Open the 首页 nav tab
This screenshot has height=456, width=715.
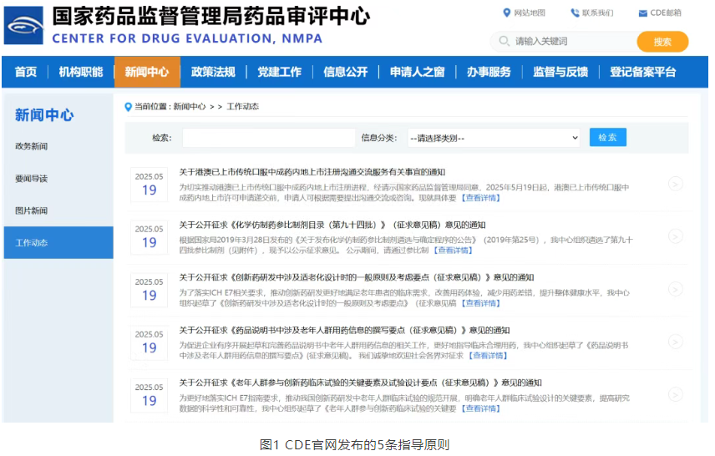(x=26, y=72)
